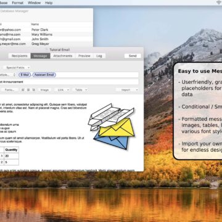Select the E-Mail placeholder token
222x222 pixels.
(25, 75)
